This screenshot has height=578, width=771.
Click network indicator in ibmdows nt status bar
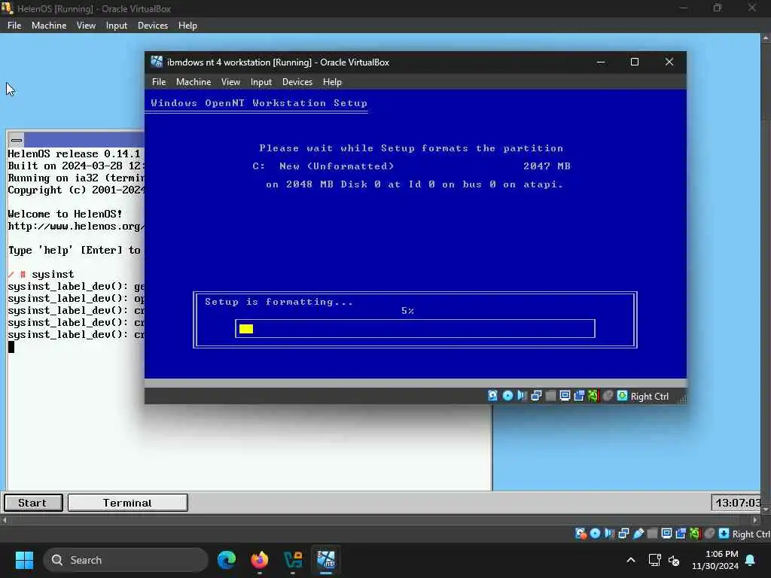pos(536,396)
